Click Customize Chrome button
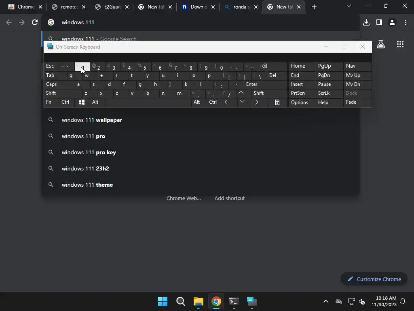 pos(374,279)
